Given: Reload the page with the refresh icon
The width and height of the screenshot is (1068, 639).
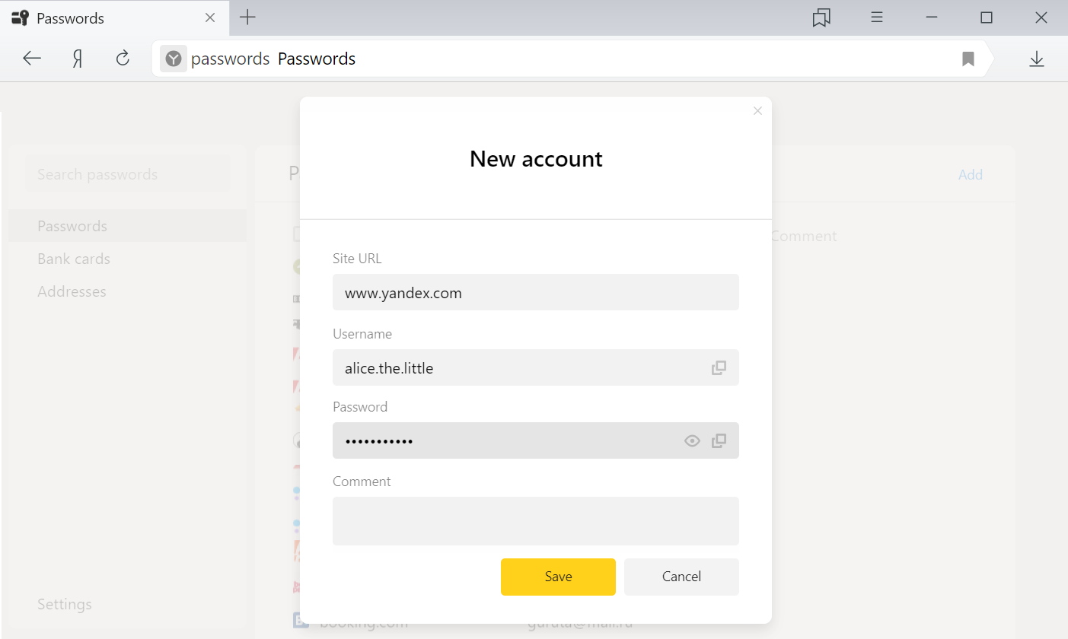Looking at the screenshot, I should [123, 59].
